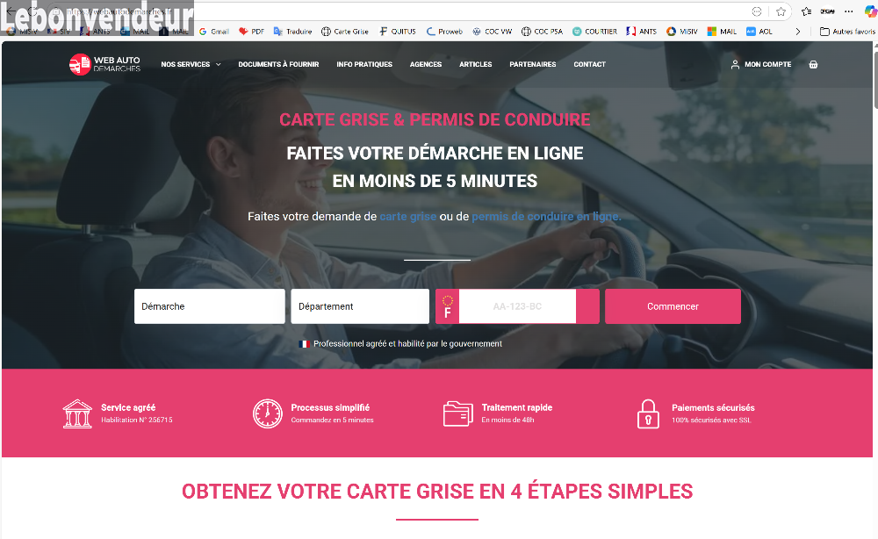The image size is (878, 539).
Task: Add page to favorites star icon
Action: 781,11
